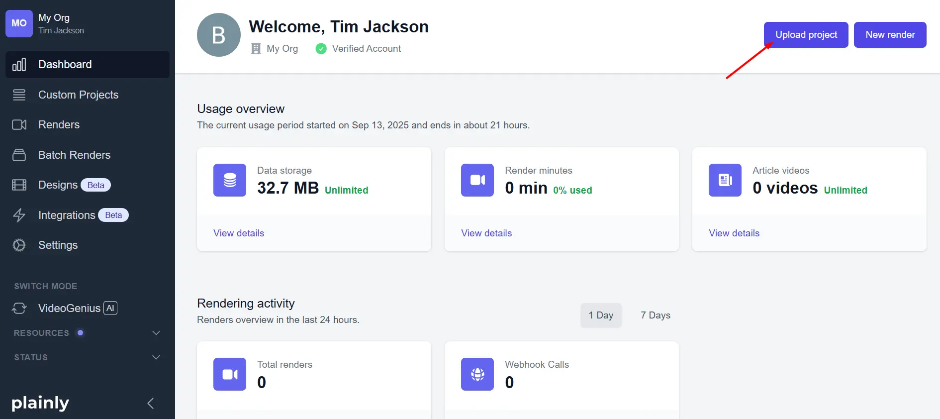The image size is (940, 419).
Task: Click the 'Welcome, Tim Jackson' heading
Action: pos(339,27)
